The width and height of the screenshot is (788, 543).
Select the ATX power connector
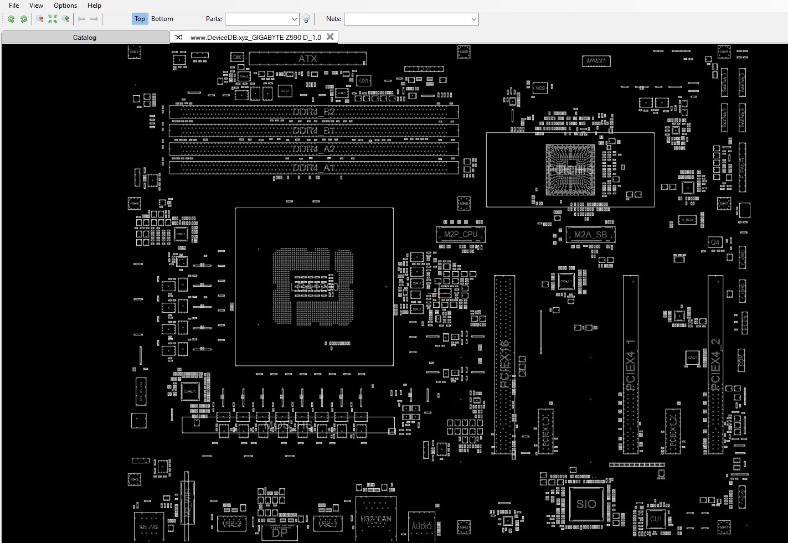coord(308,59)
